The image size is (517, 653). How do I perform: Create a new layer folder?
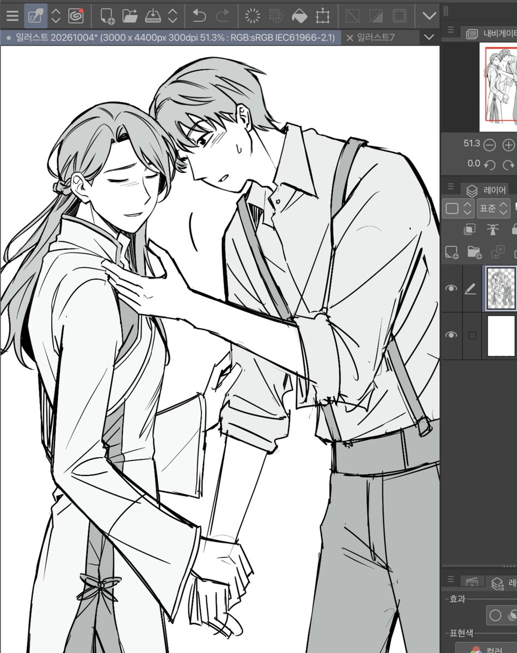click(475, 252)
